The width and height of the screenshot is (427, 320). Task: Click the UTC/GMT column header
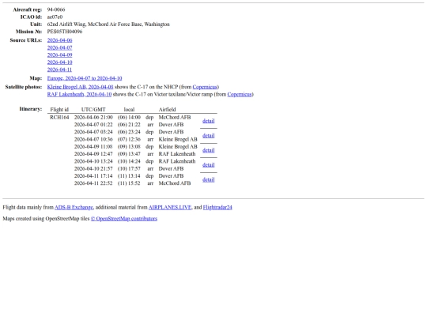93,110
